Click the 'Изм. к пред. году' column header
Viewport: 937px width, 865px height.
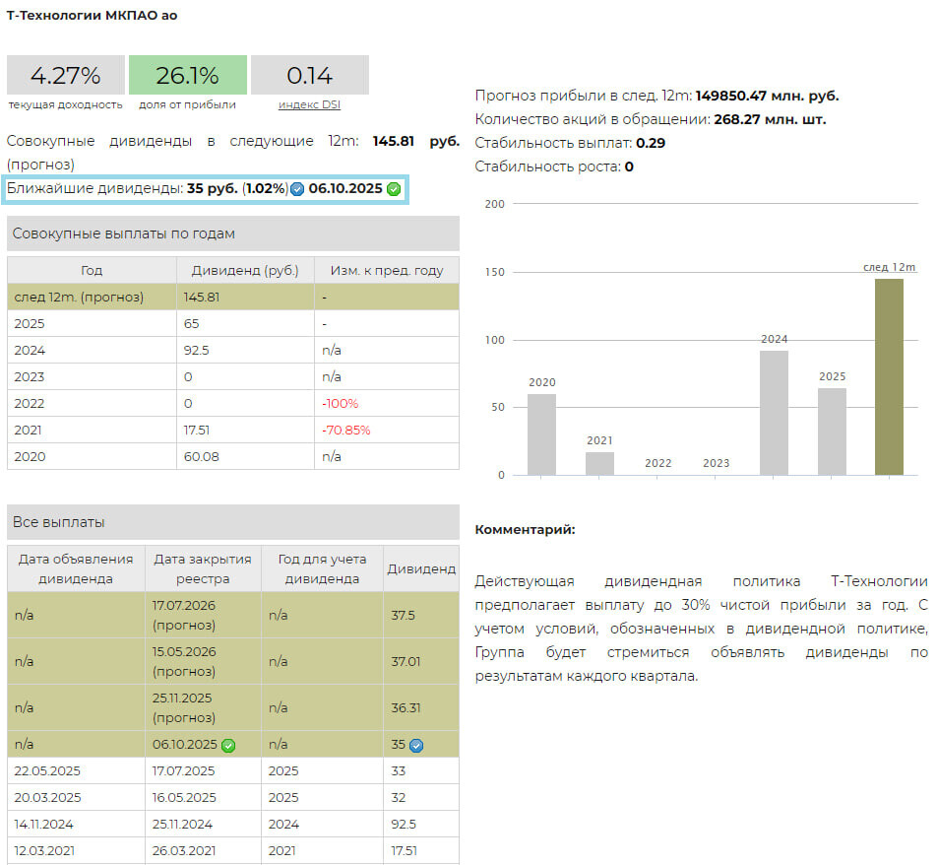386,271
